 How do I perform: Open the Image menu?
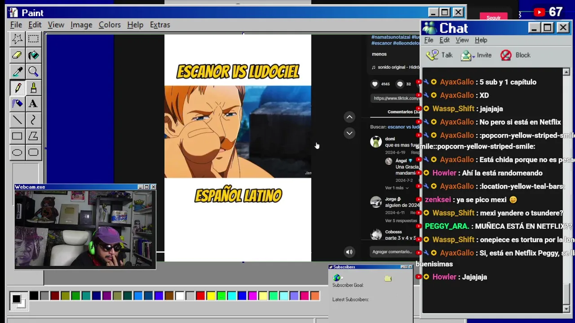pos(81,25)
